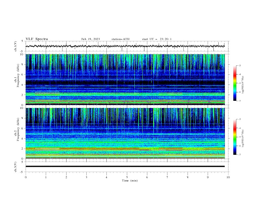257x199 pixels.
Task: Click the ch.1 spectrogram color scale bar
Action: coord(235,83)
